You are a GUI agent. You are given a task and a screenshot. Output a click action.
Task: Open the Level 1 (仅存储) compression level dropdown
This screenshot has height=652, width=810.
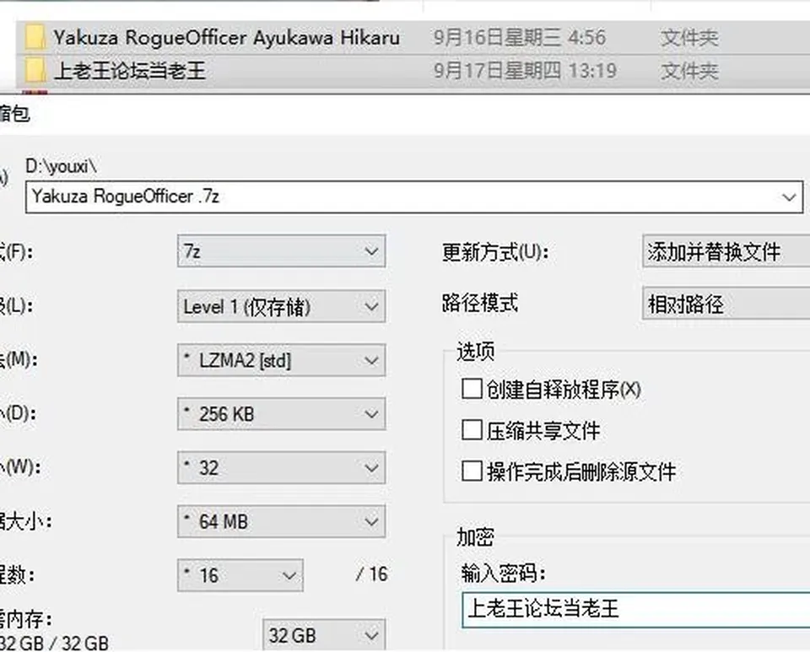pos(282,306)
